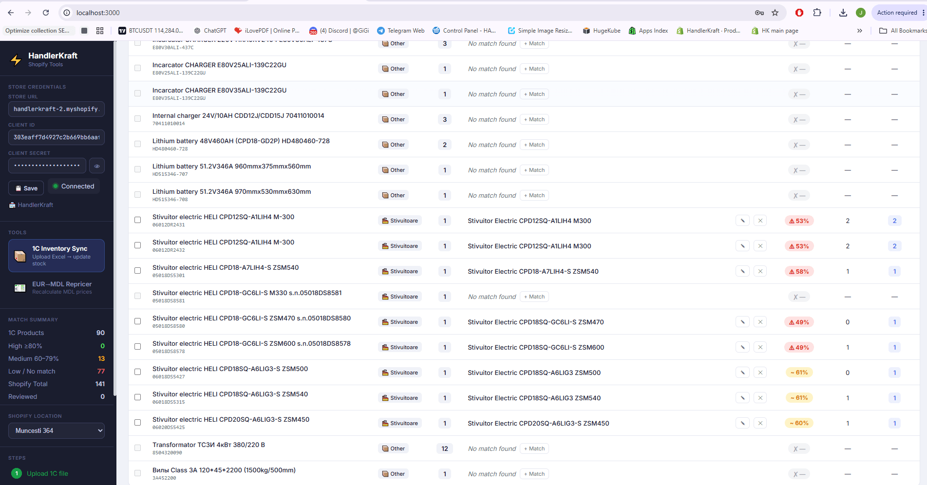
Task: Click the reject X icon for row 06012DR2431
Action: tap(760, 221)
